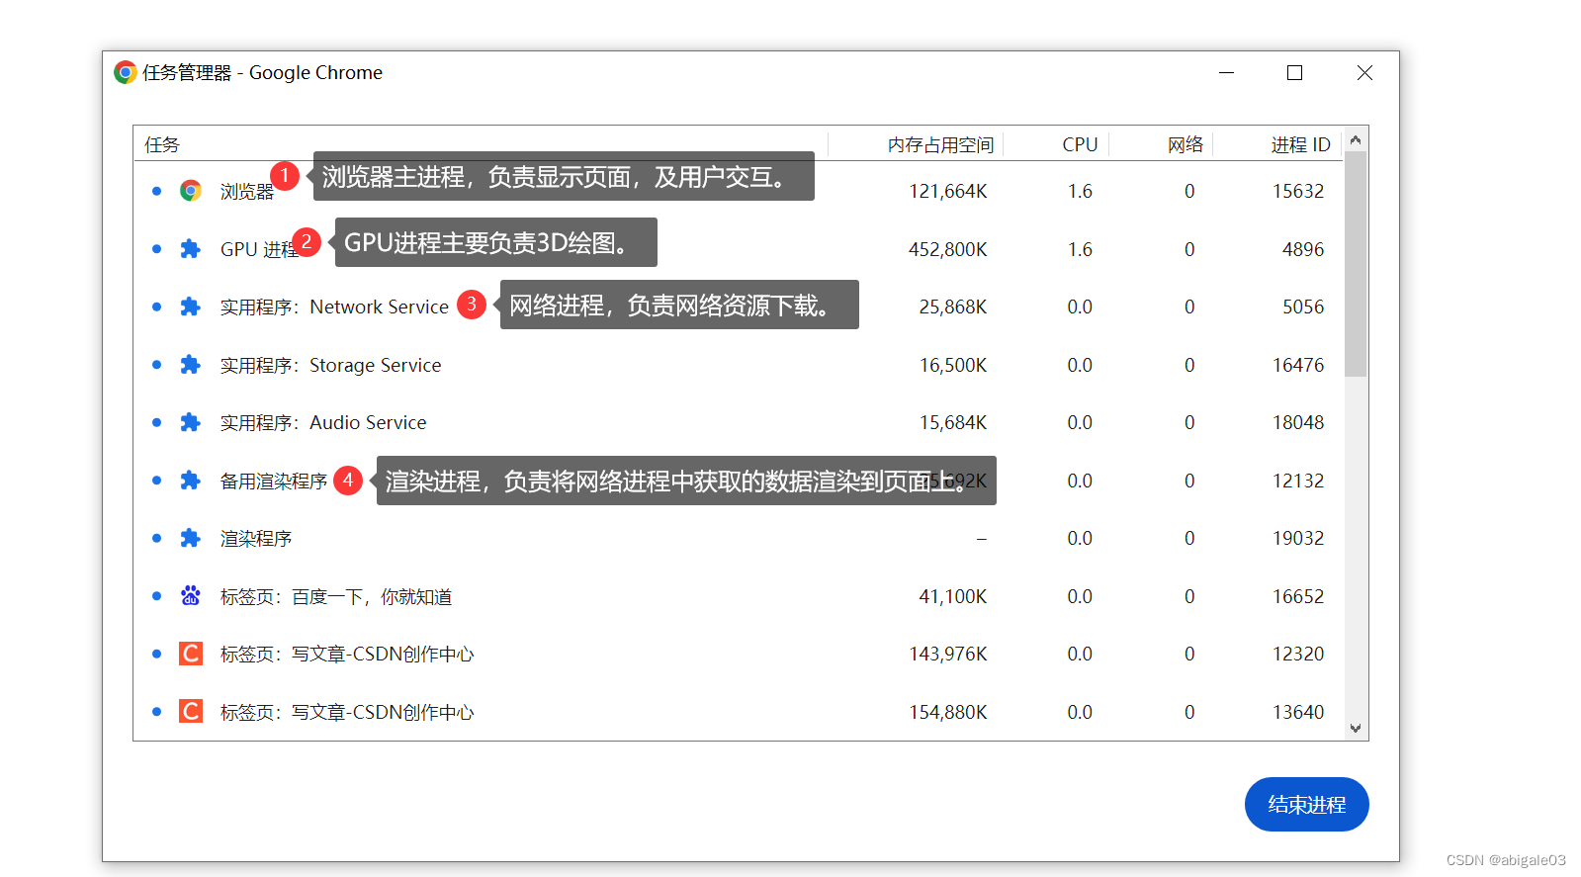Viewport: 1581px width, 877px height.
Task: Click the puzzle icon next to Audio Service
Action: [x=191, y=422]
